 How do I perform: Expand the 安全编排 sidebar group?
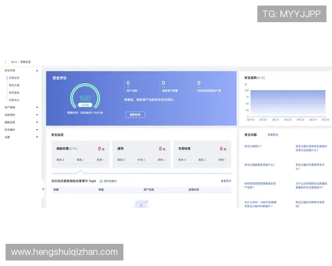(x=37, y=130)
